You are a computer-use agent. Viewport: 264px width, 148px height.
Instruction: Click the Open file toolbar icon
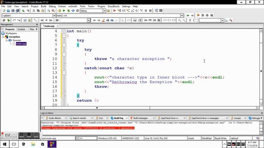[8, 11]
